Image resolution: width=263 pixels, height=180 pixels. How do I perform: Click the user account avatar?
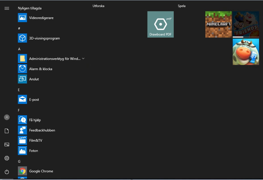[x=7, y=117]
